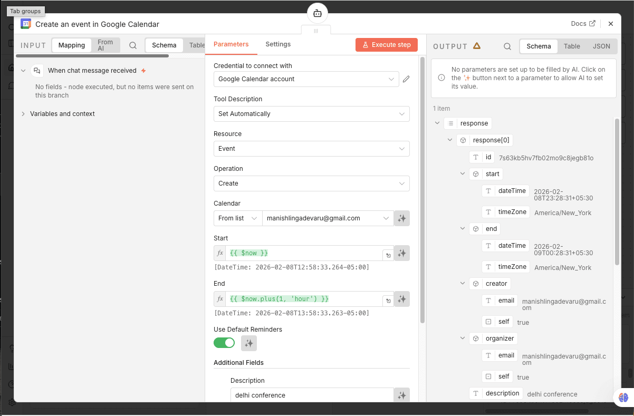634x416 pixels.
Task: Let AI set the End parameter
Action: (x=402, y=299)
